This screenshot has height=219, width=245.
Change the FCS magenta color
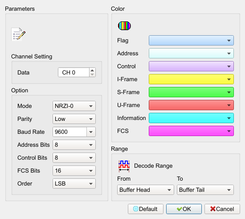(x=191, y=131)
